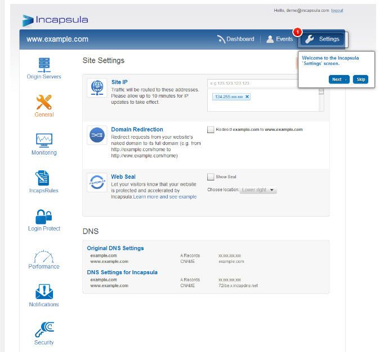The image size is (384, 352).
Task: Click DNS Settings for Incapsula heading
Action: point(122,272)
